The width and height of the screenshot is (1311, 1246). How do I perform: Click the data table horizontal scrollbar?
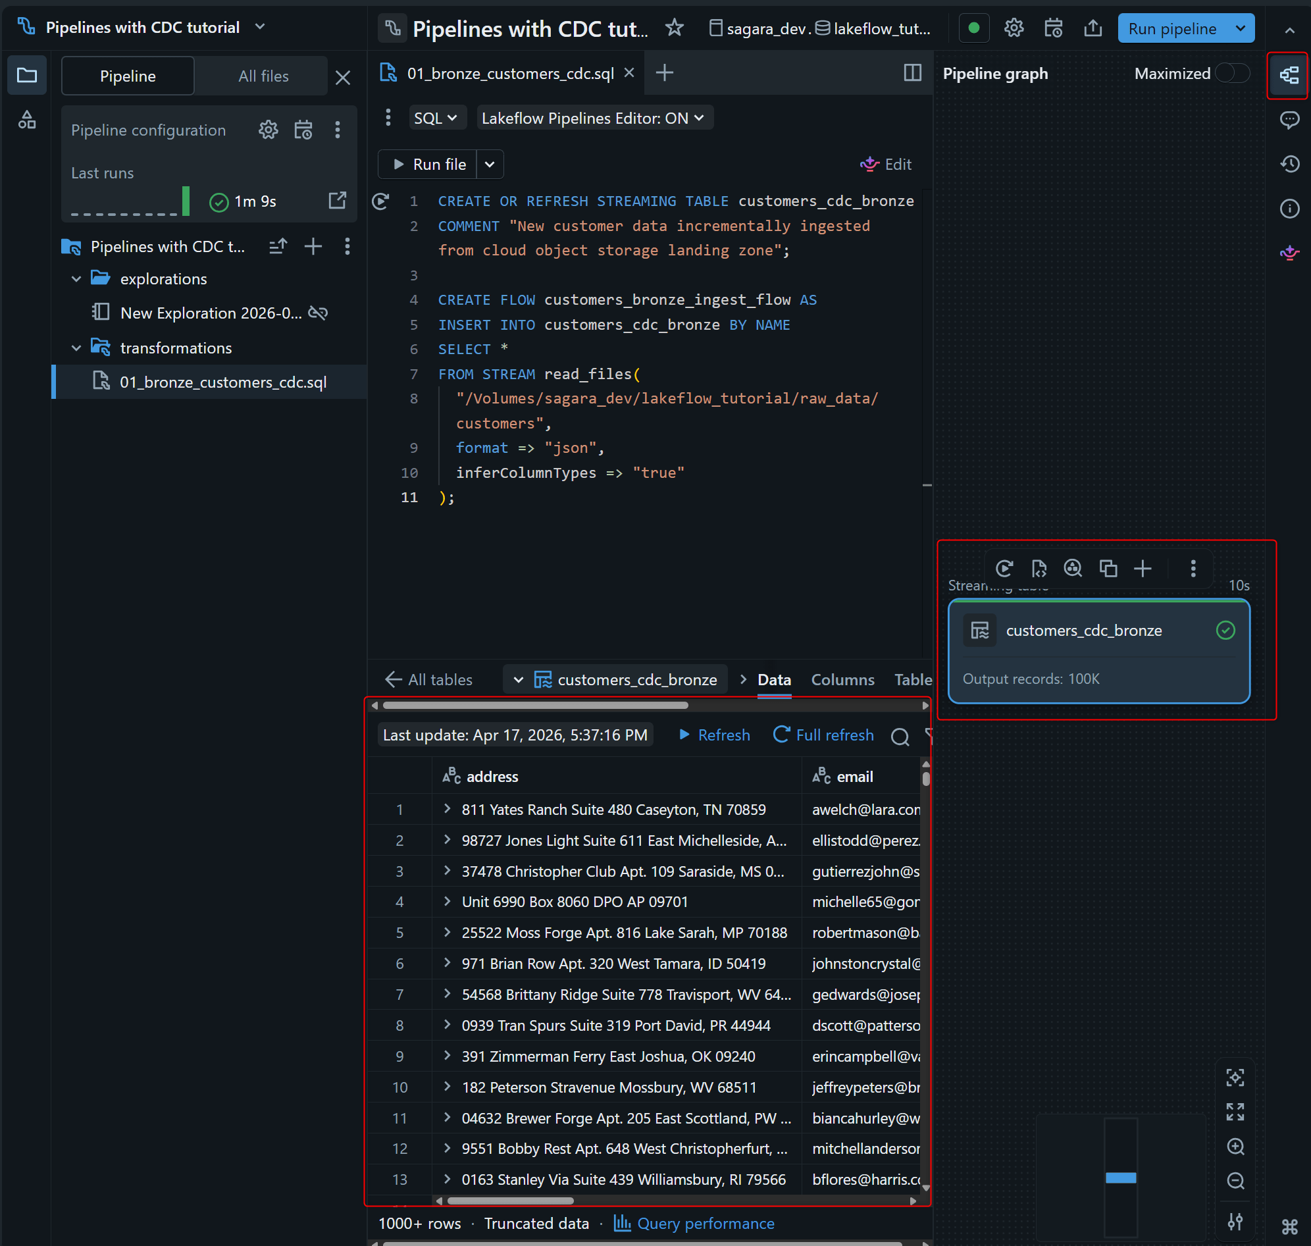tap(510, 1201)
